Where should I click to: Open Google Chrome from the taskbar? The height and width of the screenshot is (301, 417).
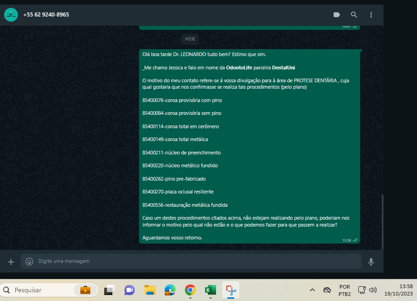(x=190, y=290)
